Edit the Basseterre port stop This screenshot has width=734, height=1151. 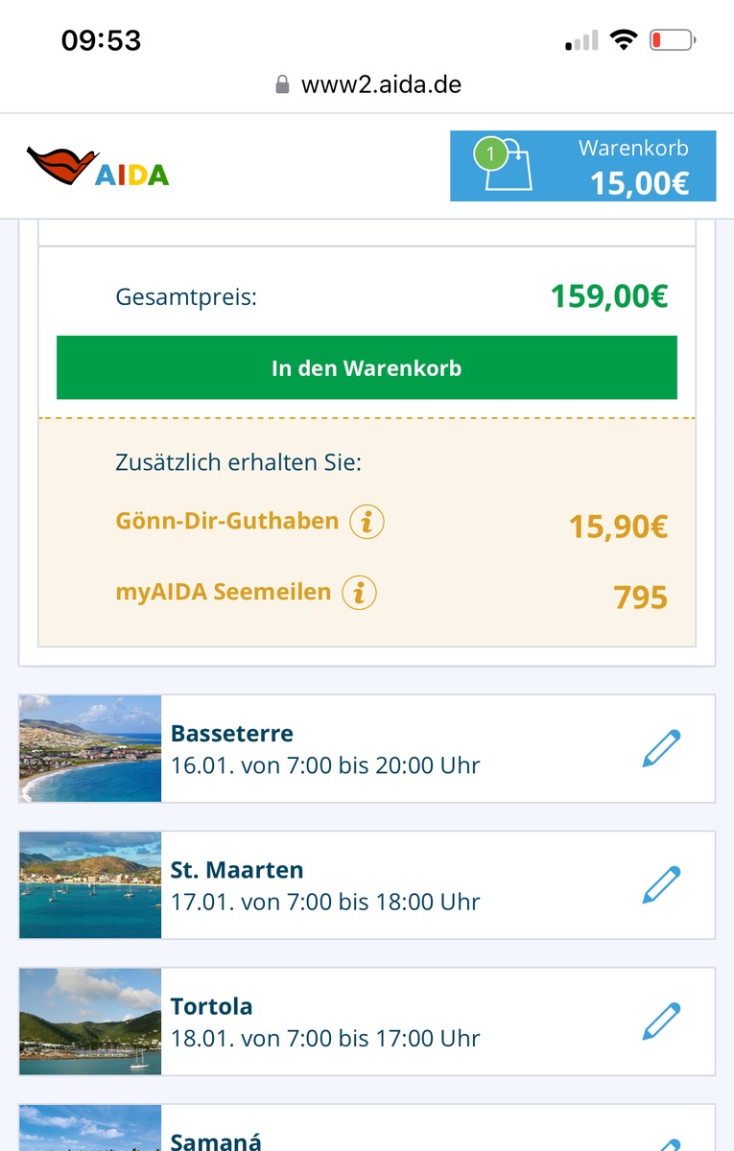click(661, 749)
